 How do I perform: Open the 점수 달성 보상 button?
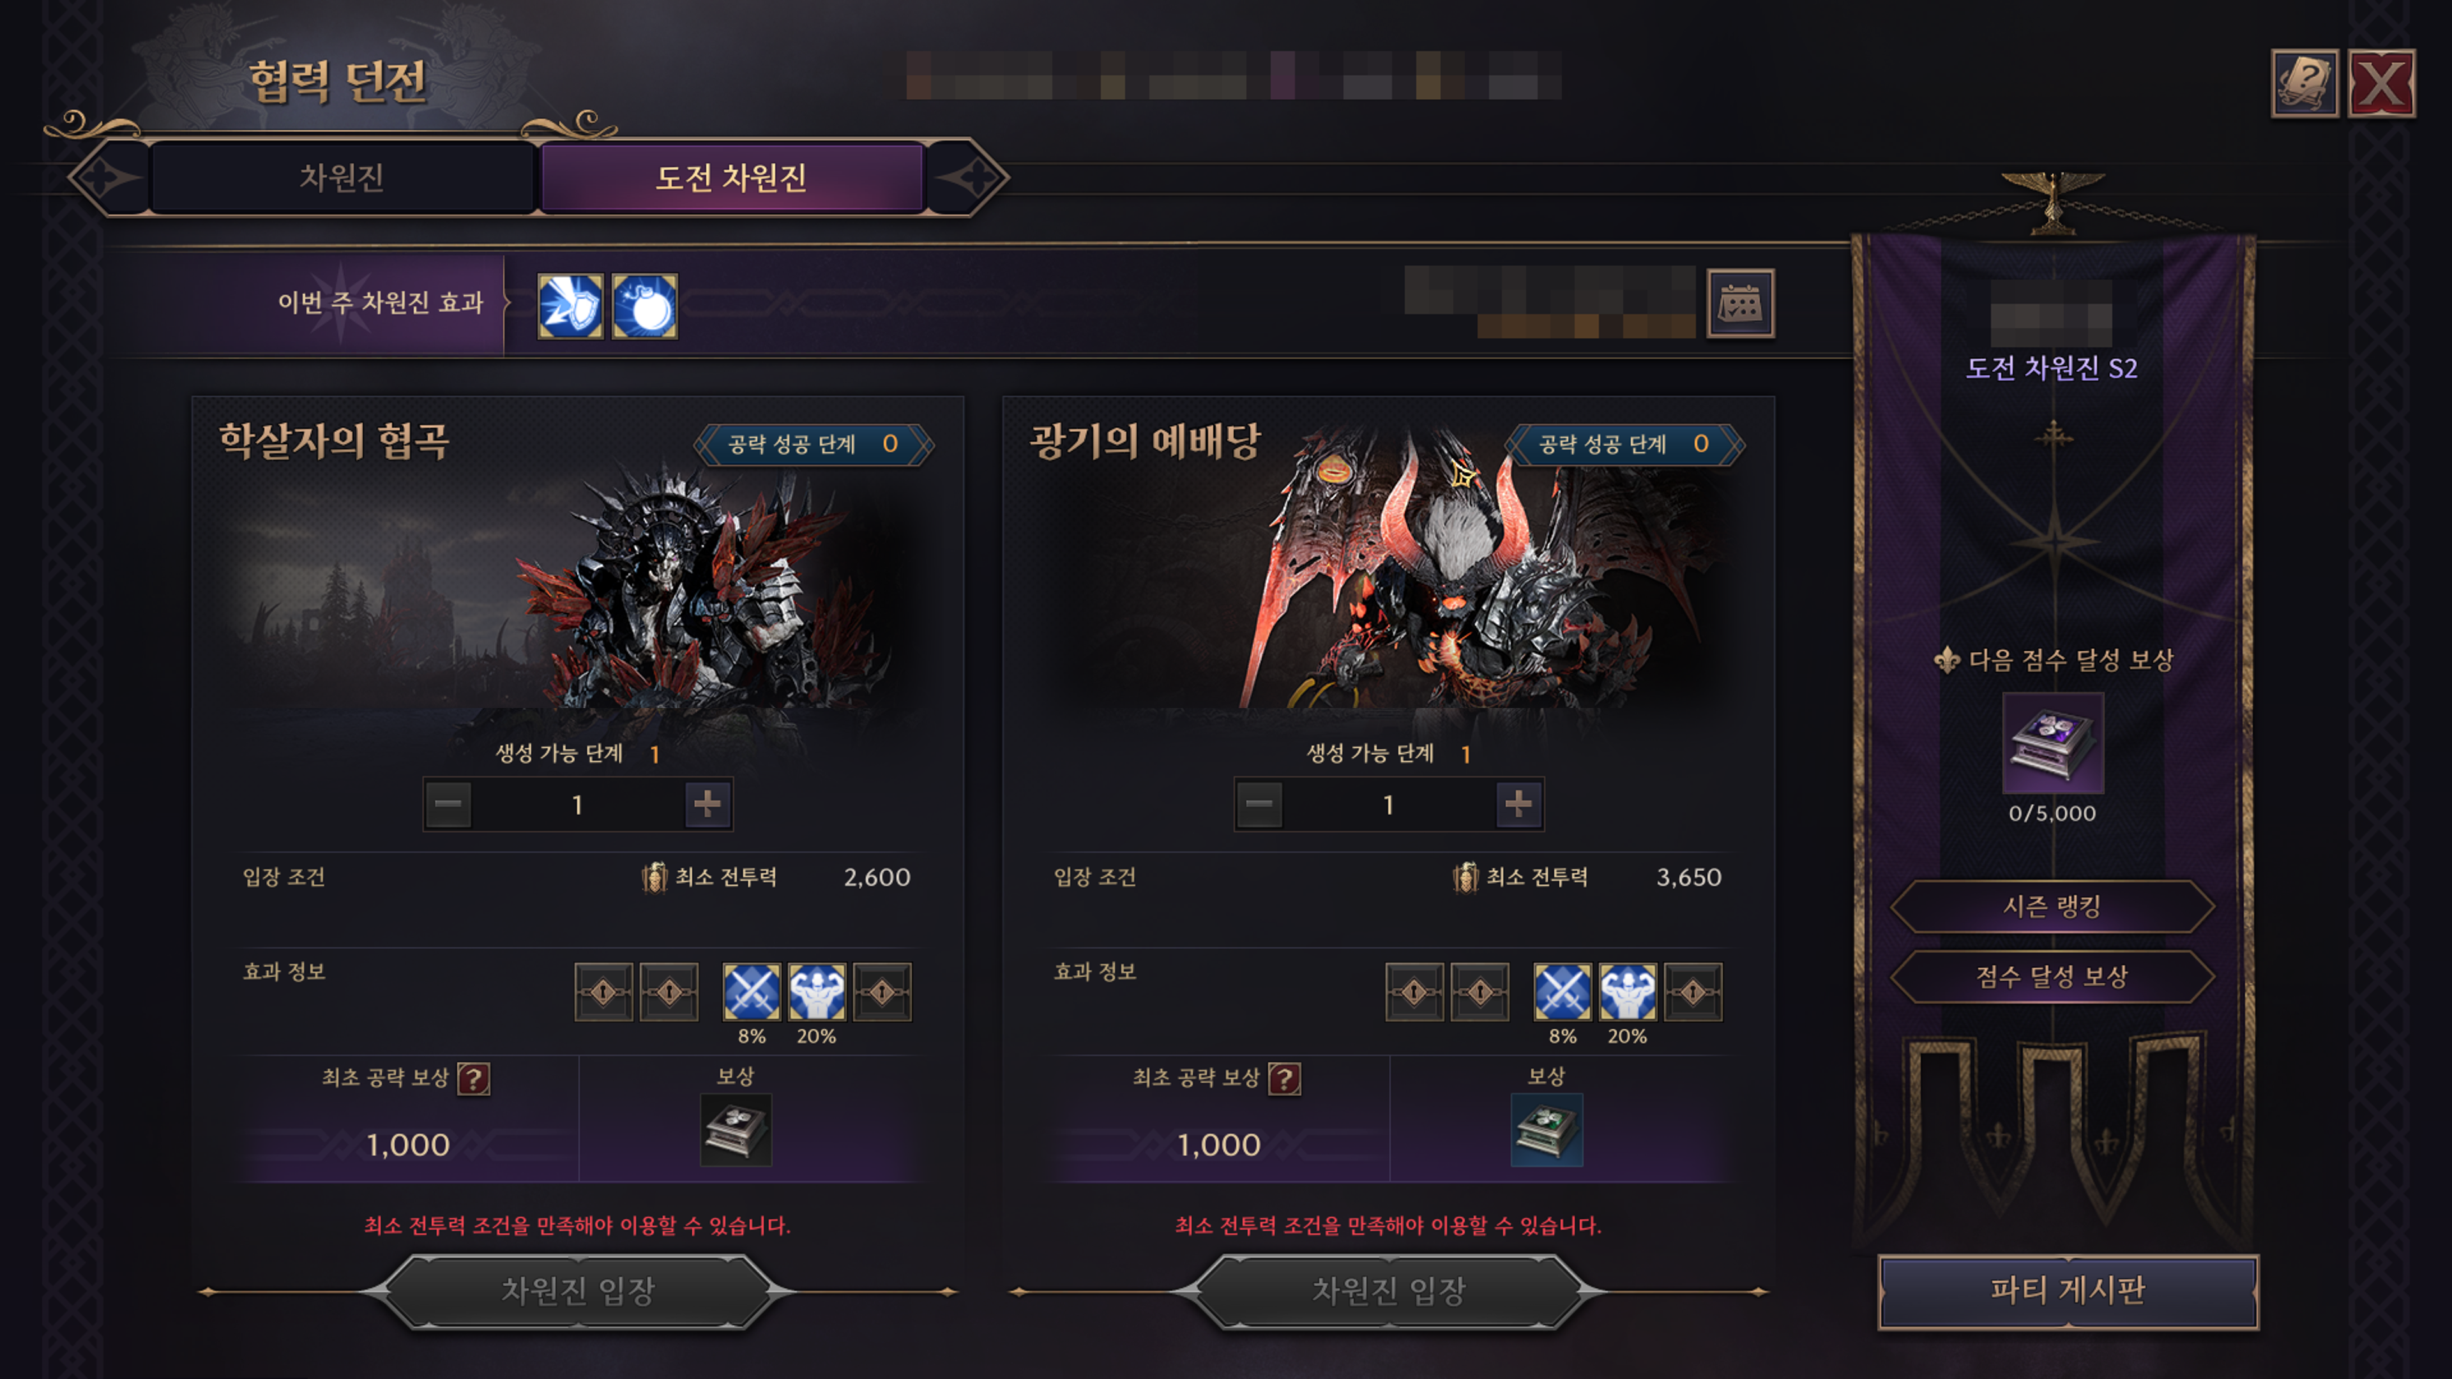click(x=2052, y=976)
